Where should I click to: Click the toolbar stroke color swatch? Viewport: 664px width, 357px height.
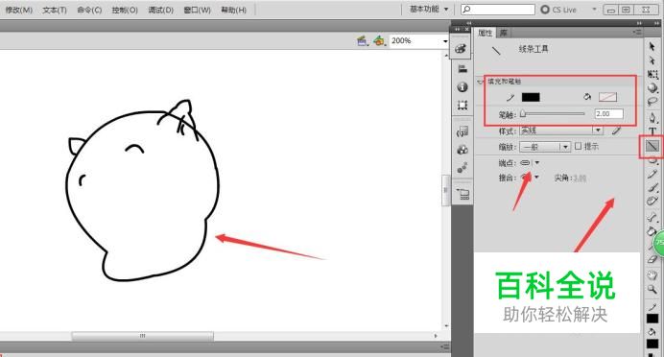point(652,318)
